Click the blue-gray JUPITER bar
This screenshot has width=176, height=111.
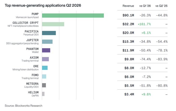pos(47,42)
